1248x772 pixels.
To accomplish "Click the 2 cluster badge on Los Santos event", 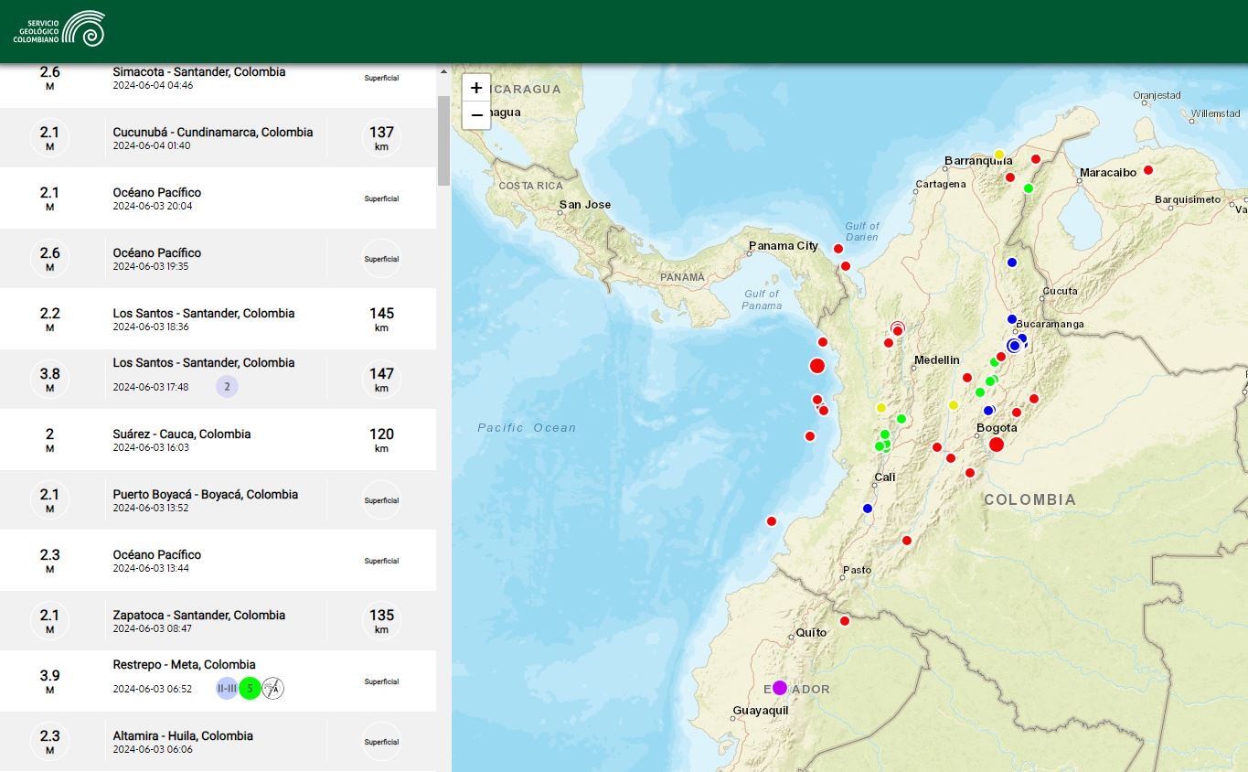I will point(226,386).
